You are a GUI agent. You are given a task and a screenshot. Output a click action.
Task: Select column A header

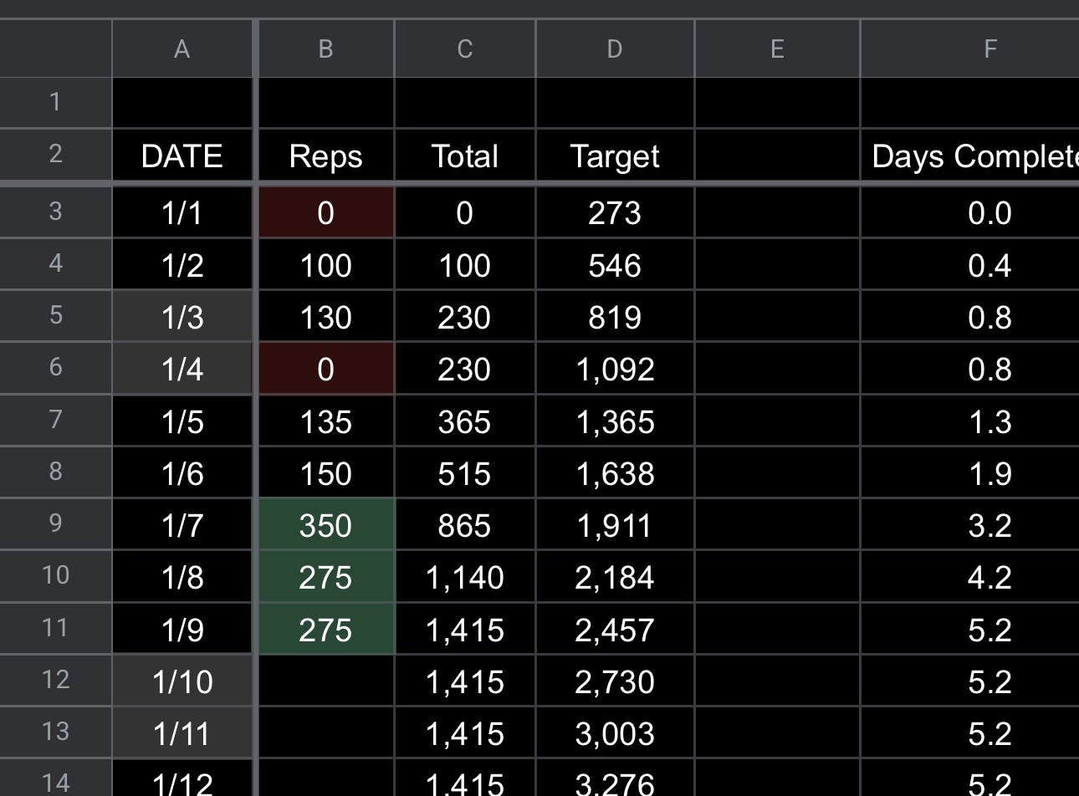click(x=182, y=49)
